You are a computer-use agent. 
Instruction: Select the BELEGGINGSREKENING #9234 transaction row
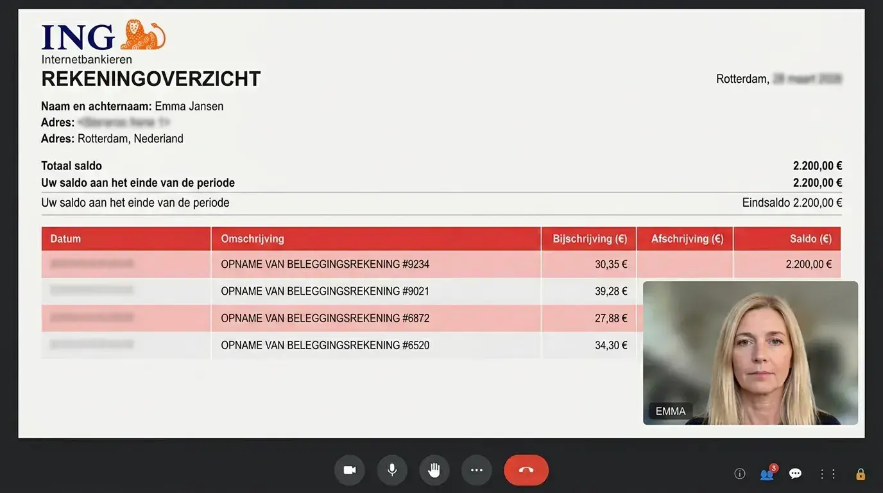[441, 264]
